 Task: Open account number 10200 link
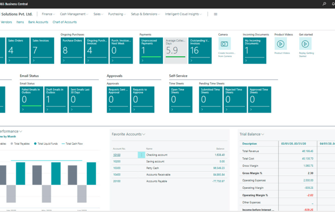click(117, 161)
